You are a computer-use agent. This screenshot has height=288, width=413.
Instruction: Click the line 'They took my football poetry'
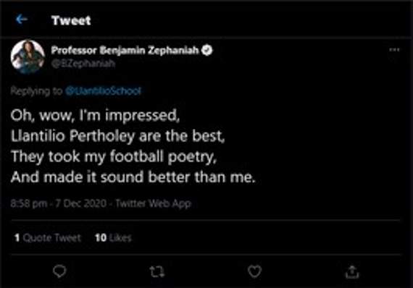point(114,156)
